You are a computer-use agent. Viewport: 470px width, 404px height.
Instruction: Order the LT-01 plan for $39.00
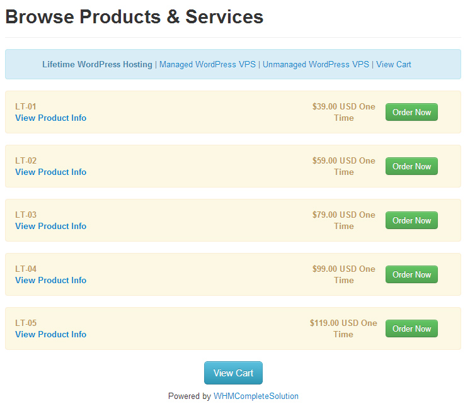[x=411, y=112]
